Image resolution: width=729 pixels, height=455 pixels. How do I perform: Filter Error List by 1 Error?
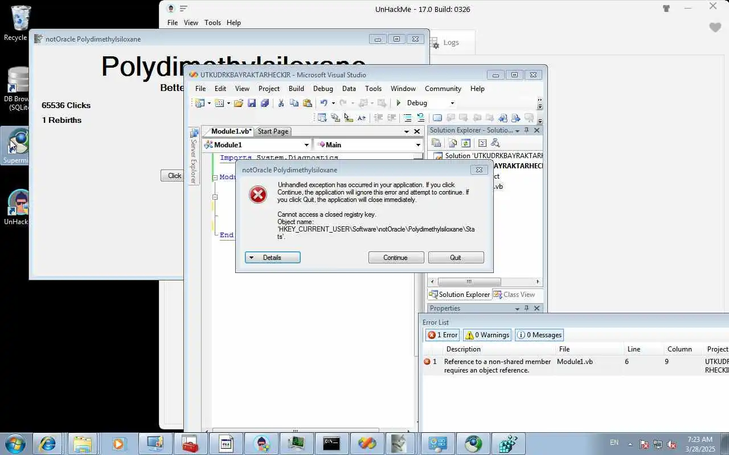(x=443, y=335)
